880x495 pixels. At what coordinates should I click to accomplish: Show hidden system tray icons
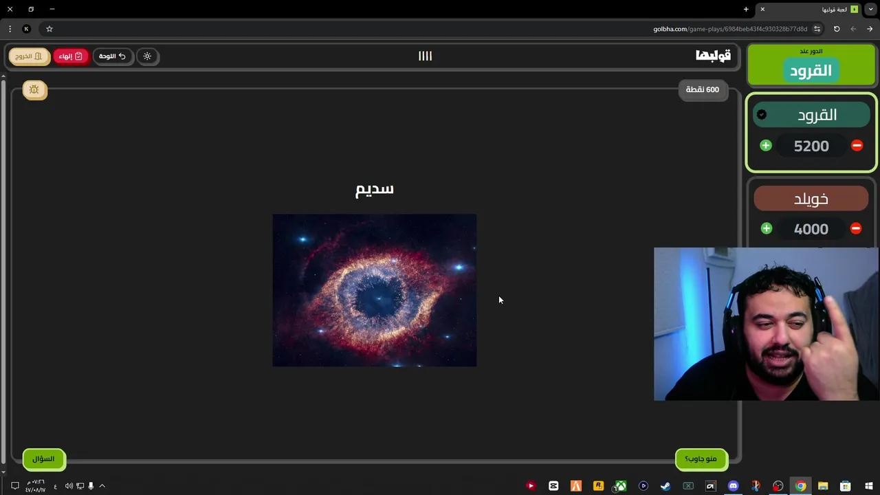tap(102, 486)
